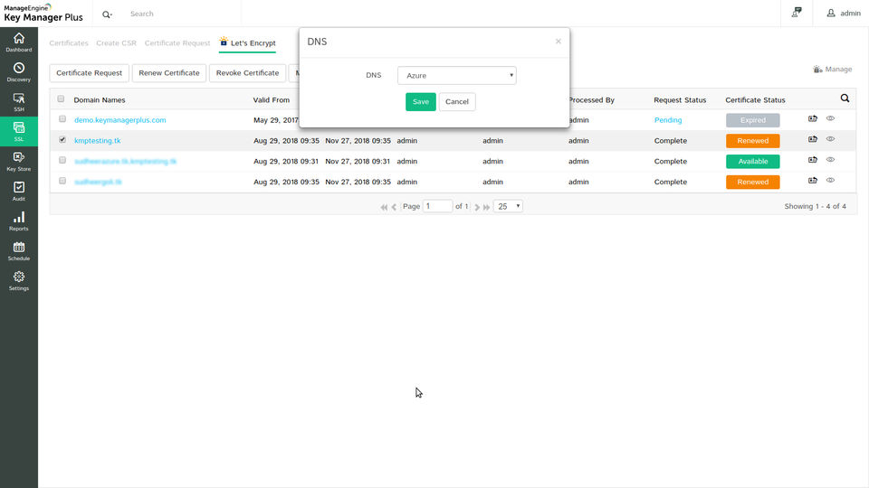
Task: Uncheck the kmptesting.tk row checkbox
Action: [62, 139]
